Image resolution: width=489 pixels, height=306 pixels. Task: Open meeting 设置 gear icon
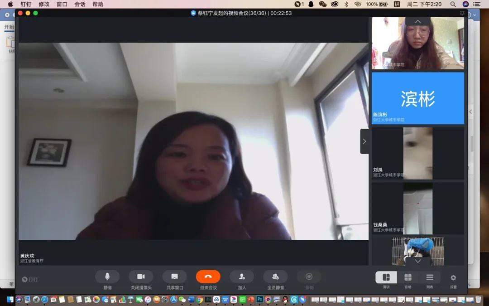pos(453,277)
